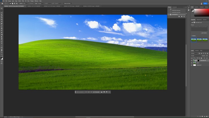Toggle the pixel layer filter in Layers panel

[x=199, y=53]
